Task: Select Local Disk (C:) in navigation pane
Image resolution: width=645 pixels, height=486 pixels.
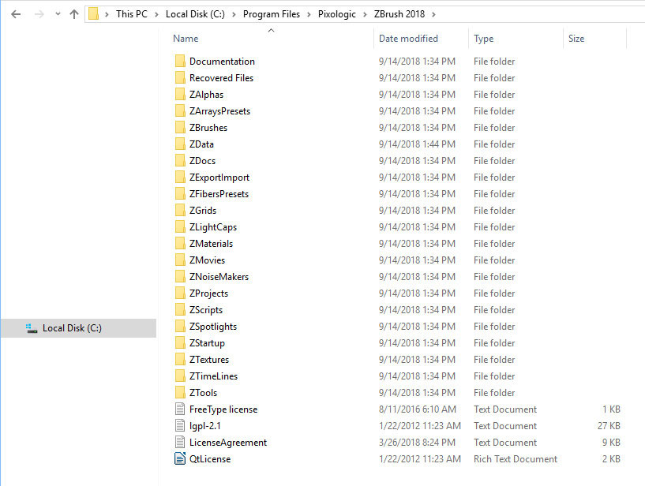Action: click(79, 328)
